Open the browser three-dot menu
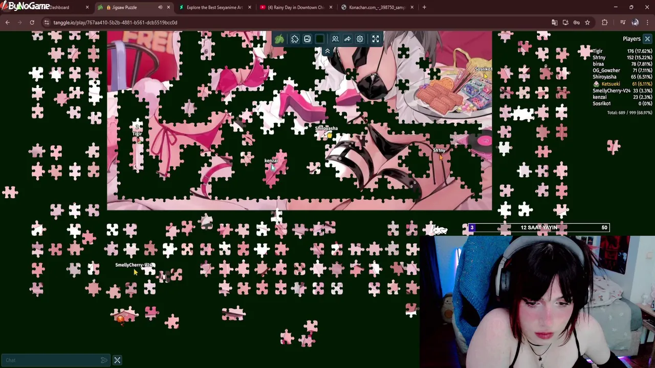Image resolution: width=655 pixels, height=368 pixels. pos(647,22)
